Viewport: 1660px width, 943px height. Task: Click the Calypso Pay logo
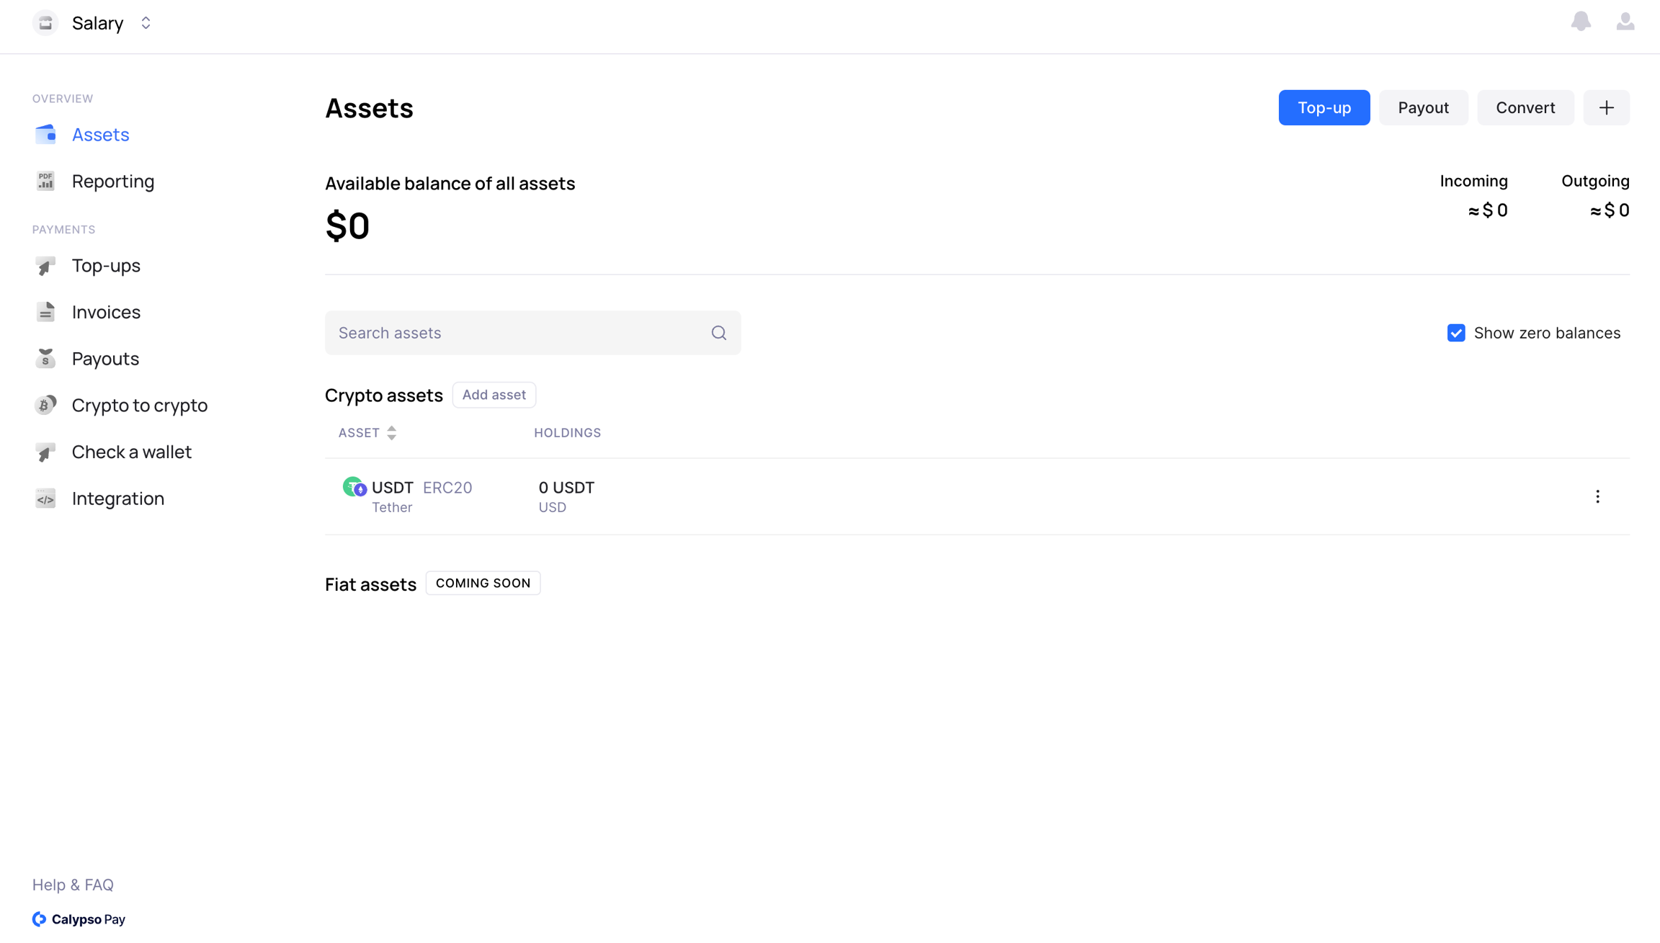79,919
